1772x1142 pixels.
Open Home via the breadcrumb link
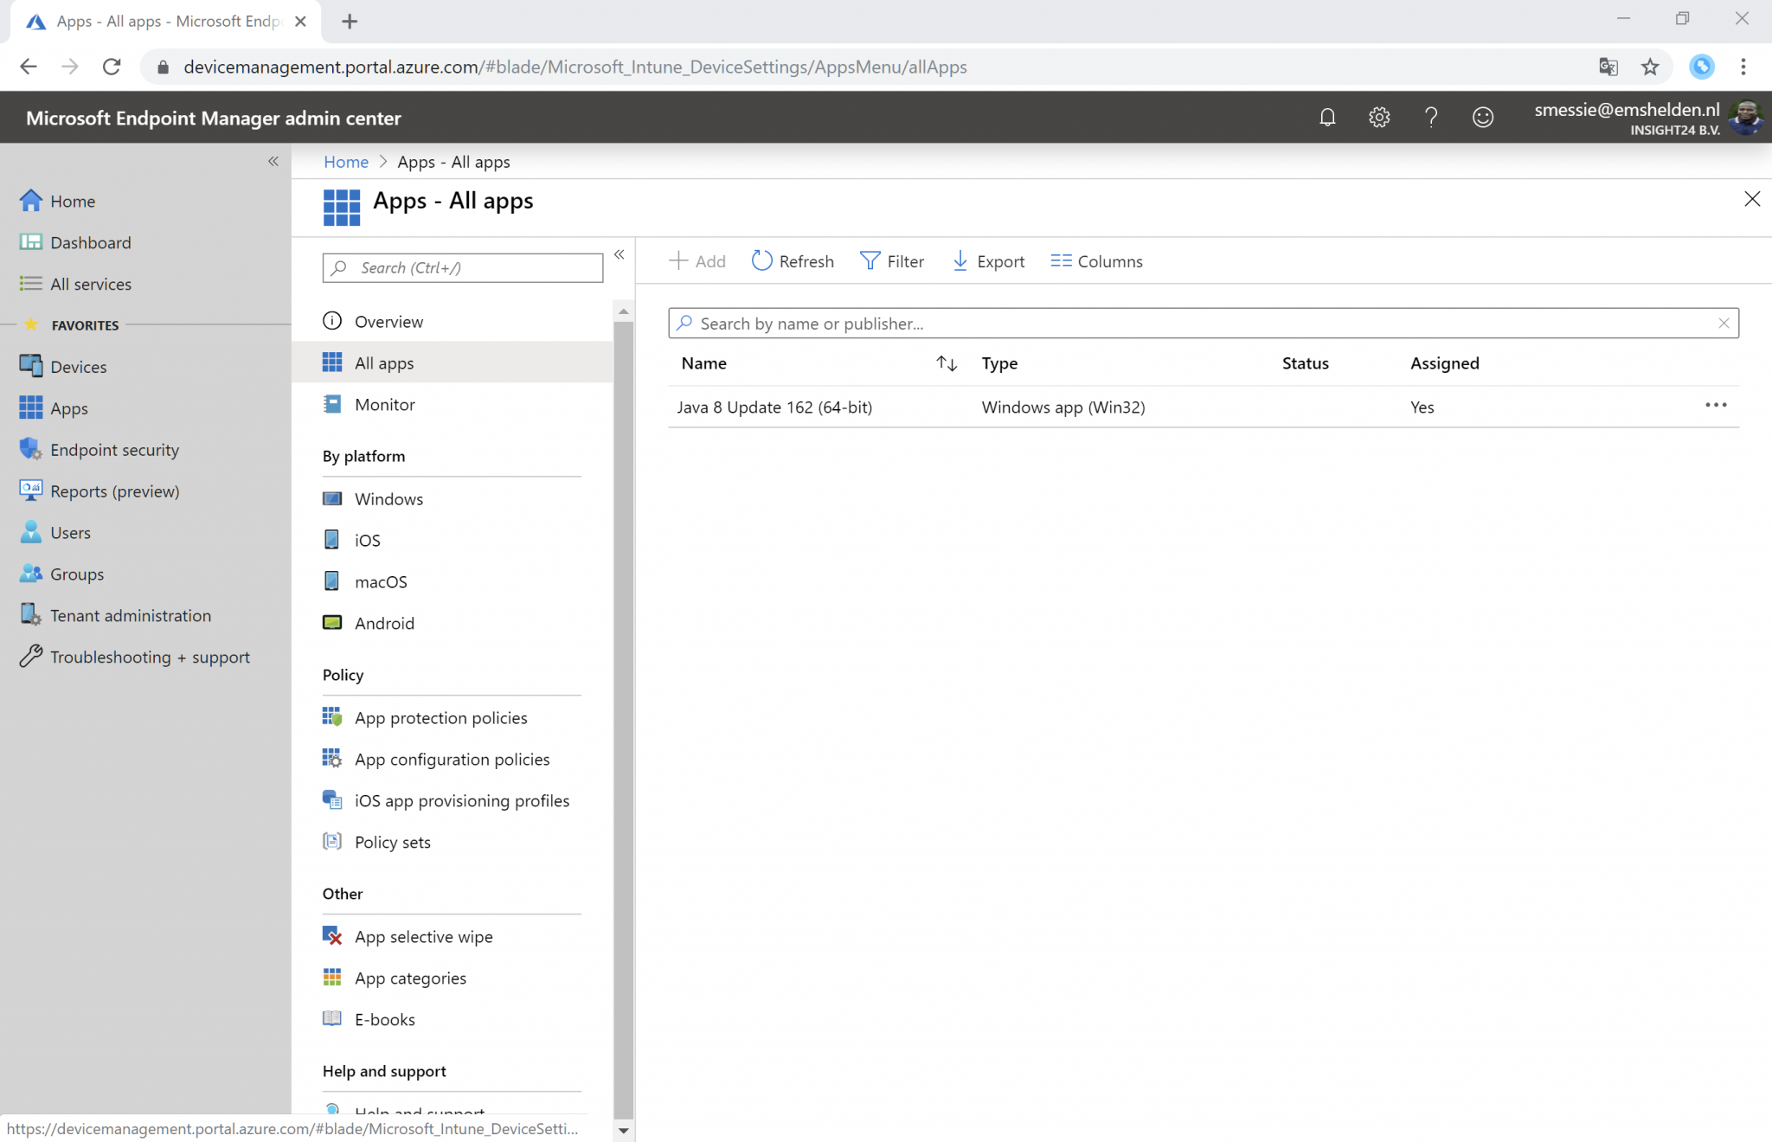(345, 161)
